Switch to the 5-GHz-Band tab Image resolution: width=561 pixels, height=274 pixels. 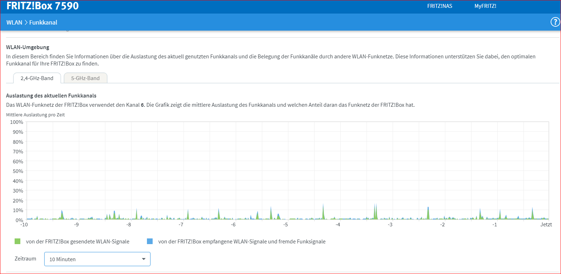pos(86,78)
